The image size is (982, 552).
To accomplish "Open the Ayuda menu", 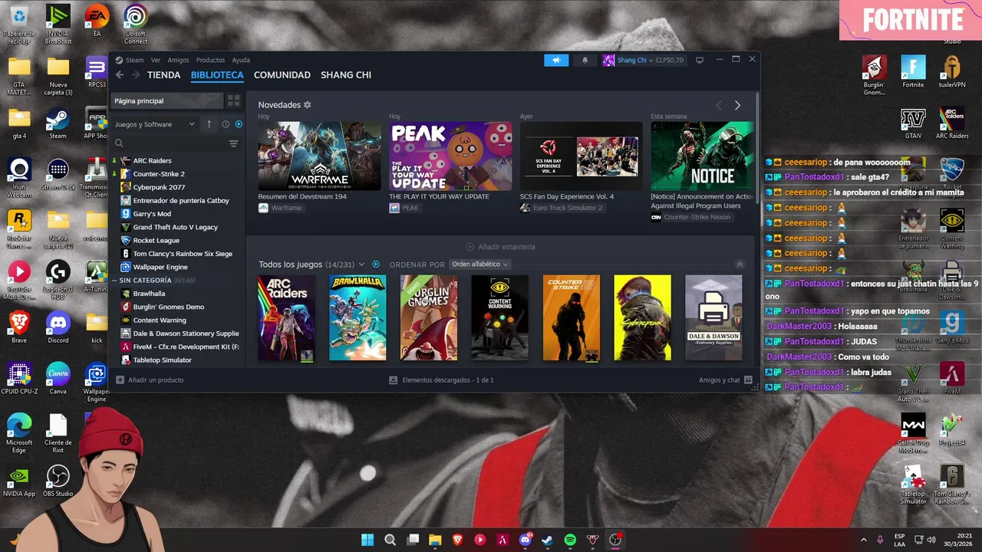I will pos(241,60).
